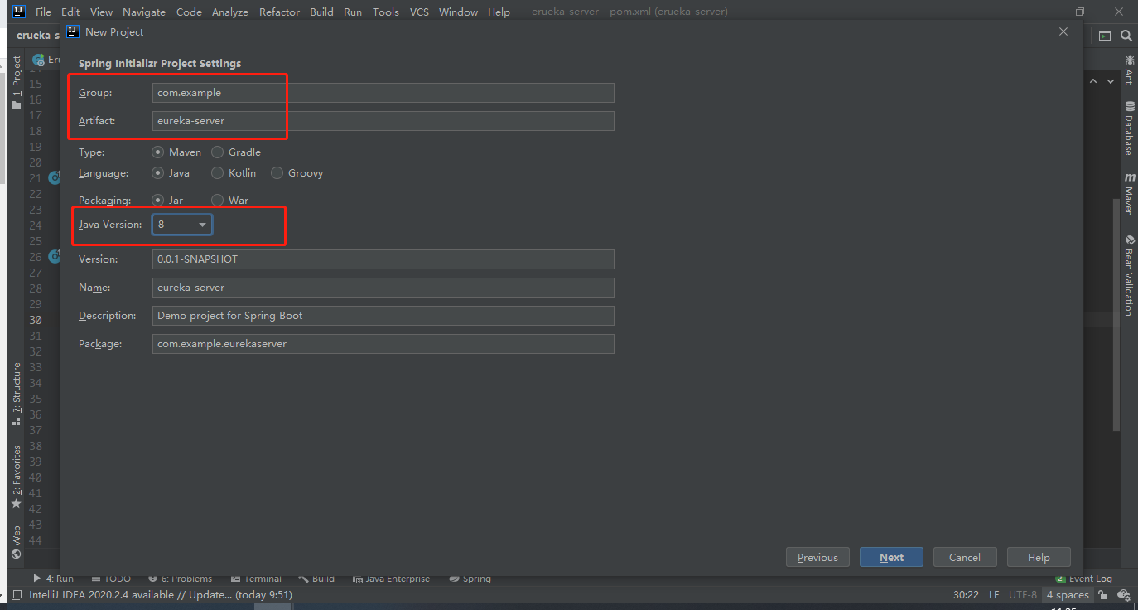This screenshot has width=1138, height=610.
Task: Open the Bean Validation tool window
Action: [x=1129, y=276]
